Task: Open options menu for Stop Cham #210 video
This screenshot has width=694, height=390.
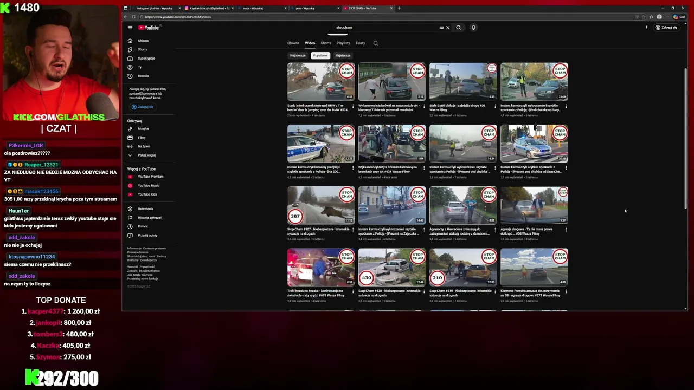Action: [x=495, y=291]
